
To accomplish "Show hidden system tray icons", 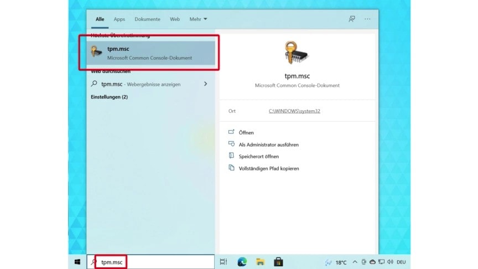I will [x=355, y=262].
